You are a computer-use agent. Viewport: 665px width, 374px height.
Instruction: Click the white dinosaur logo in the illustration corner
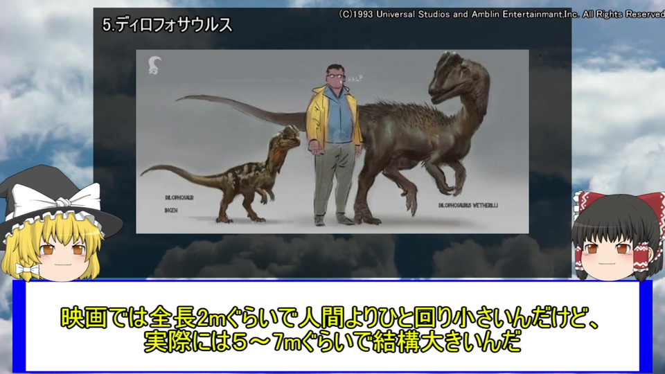point(154,65)
